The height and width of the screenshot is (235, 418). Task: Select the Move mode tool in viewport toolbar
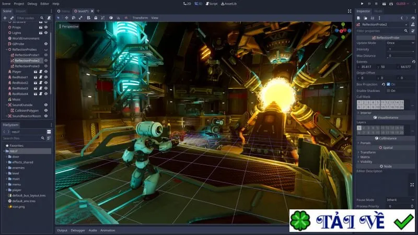[x=66, y=18]
